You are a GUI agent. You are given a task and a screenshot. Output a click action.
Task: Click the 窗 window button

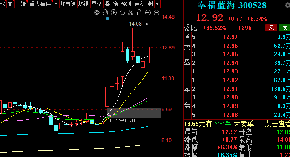click(x=115, y=4)
